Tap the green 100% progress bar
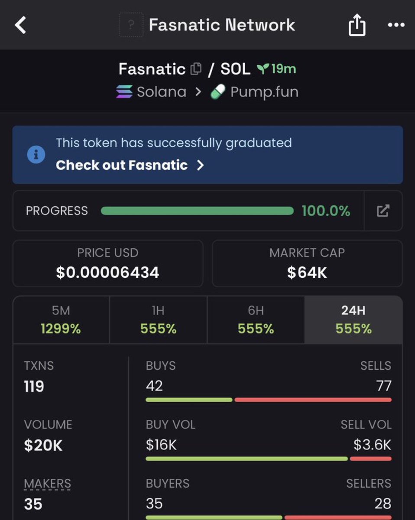The image size is (415, 520). [197, 211]
